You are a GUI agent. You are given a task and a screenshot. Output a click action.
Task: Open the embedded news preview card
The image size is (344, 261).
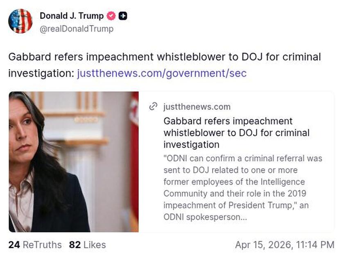pos(172,160)
